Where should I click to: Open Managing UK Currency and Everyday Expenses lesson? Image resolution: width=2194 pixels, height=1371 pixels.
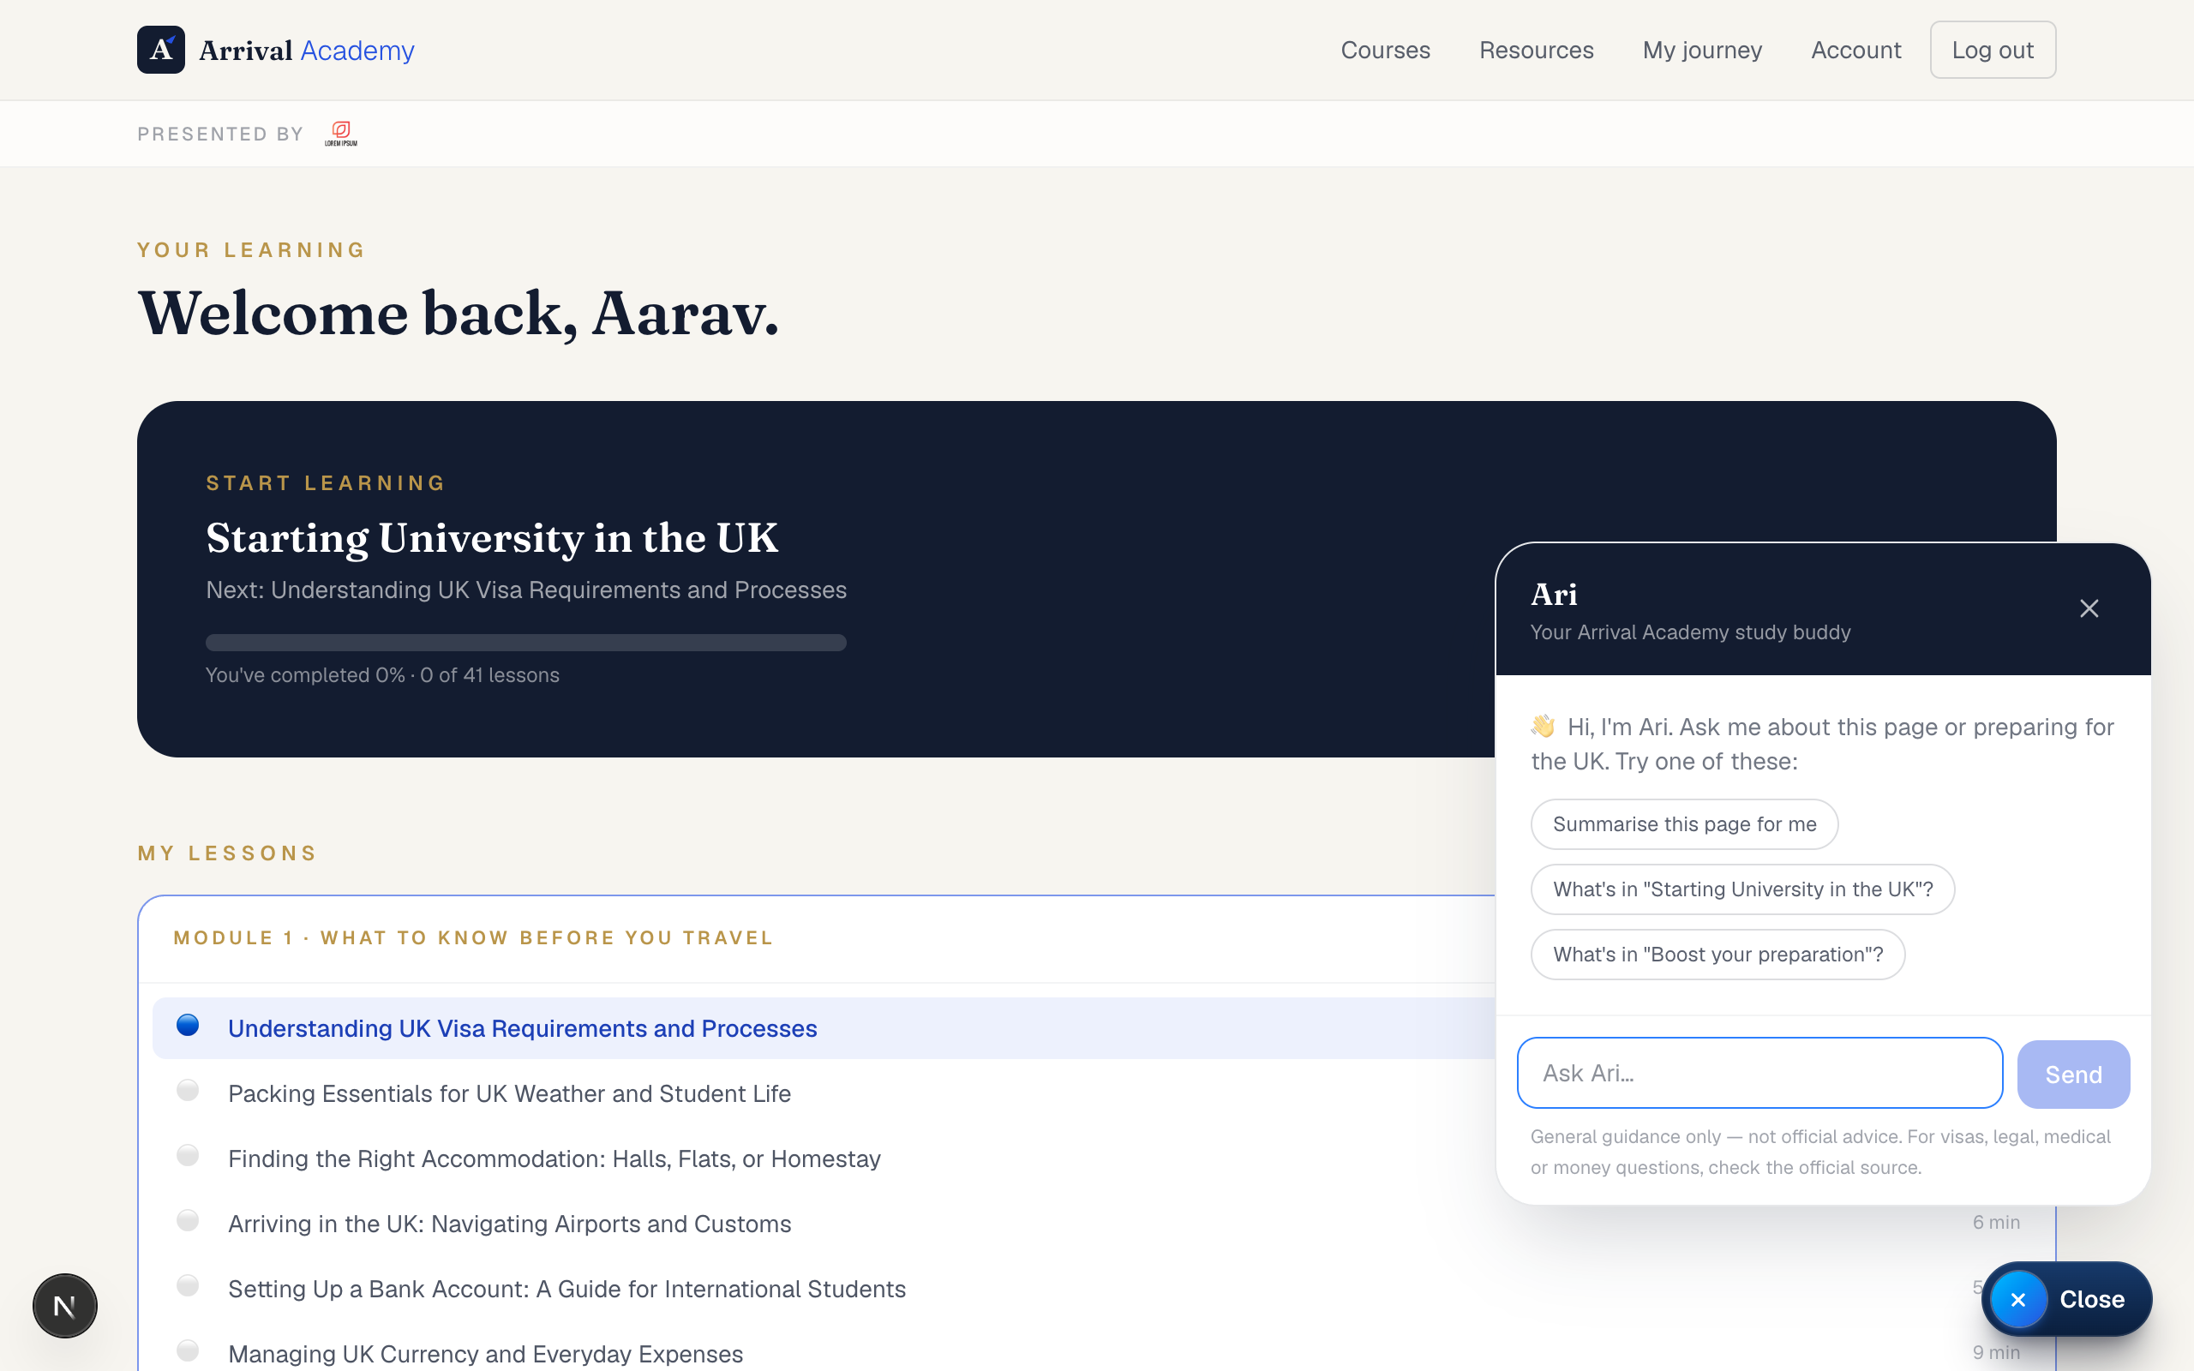tap(485, 1354)
